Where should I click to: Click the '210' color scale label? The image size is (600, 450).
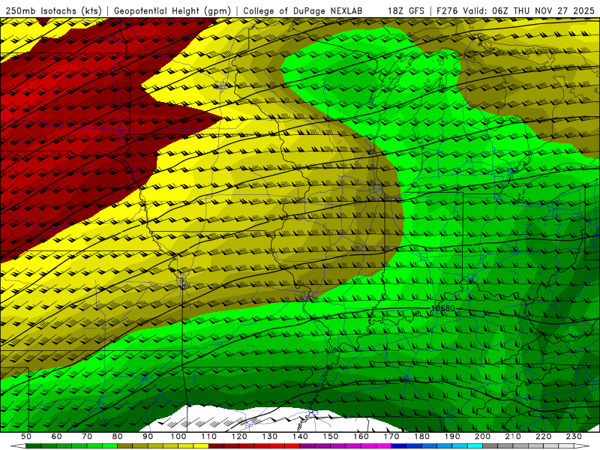(x=513, y=436)
